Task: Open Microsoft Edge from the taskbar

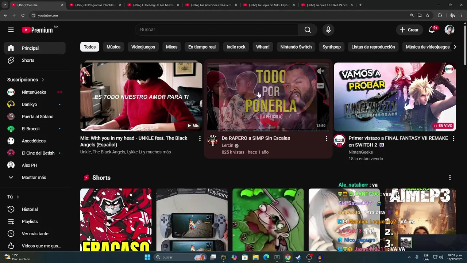Action: [x=266, y=257]
